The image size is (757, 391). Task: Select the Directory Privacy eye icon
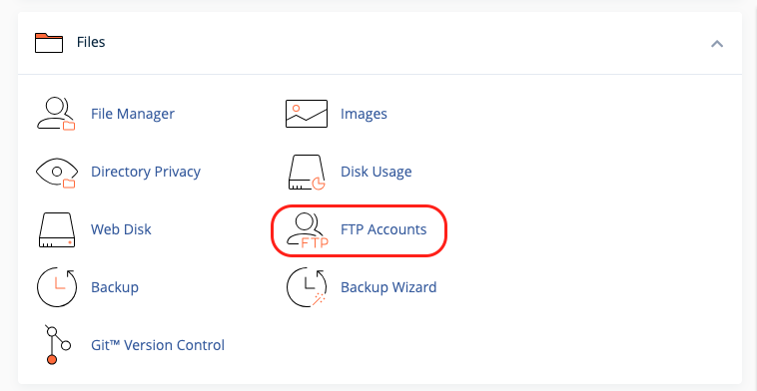tap(57, 173)
